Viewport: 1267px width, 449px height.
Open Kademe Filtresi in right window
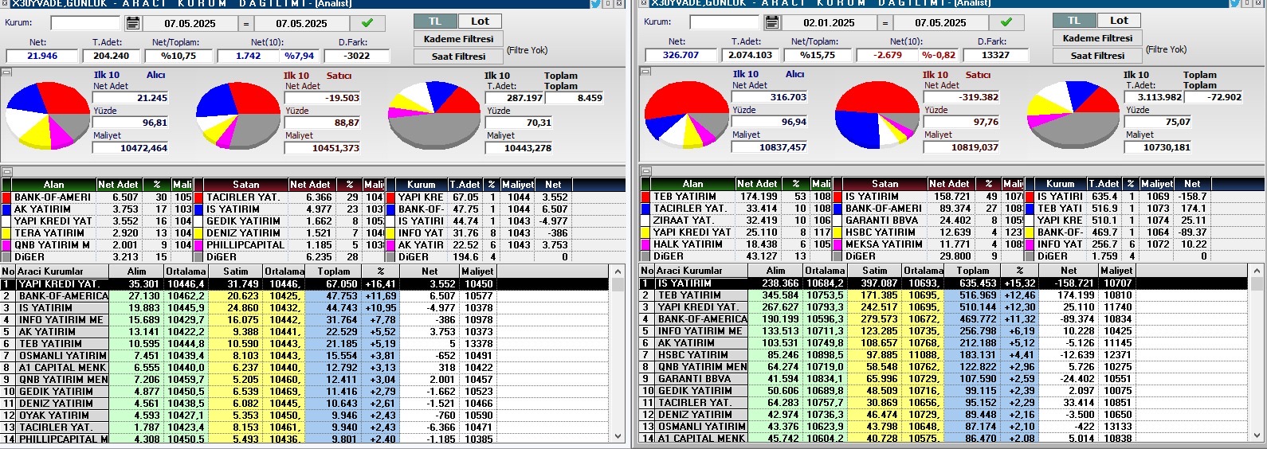(1097, 37)
